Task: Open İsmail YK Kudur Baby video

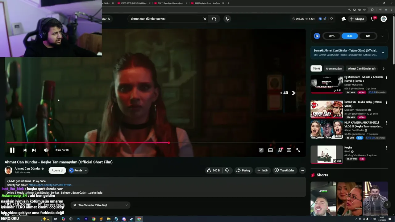Action: 327,109
